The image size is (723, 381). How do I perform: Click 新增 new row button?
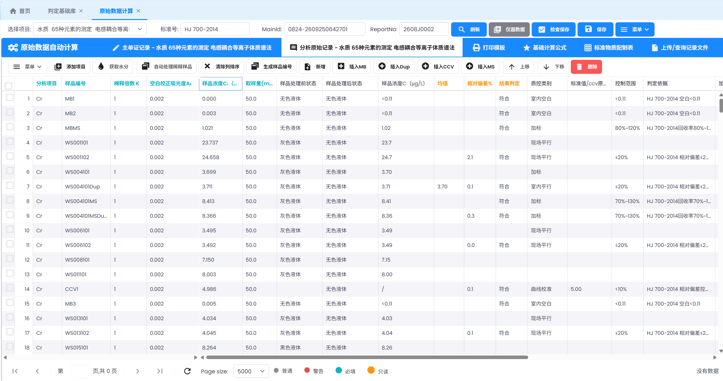[315, 67]
